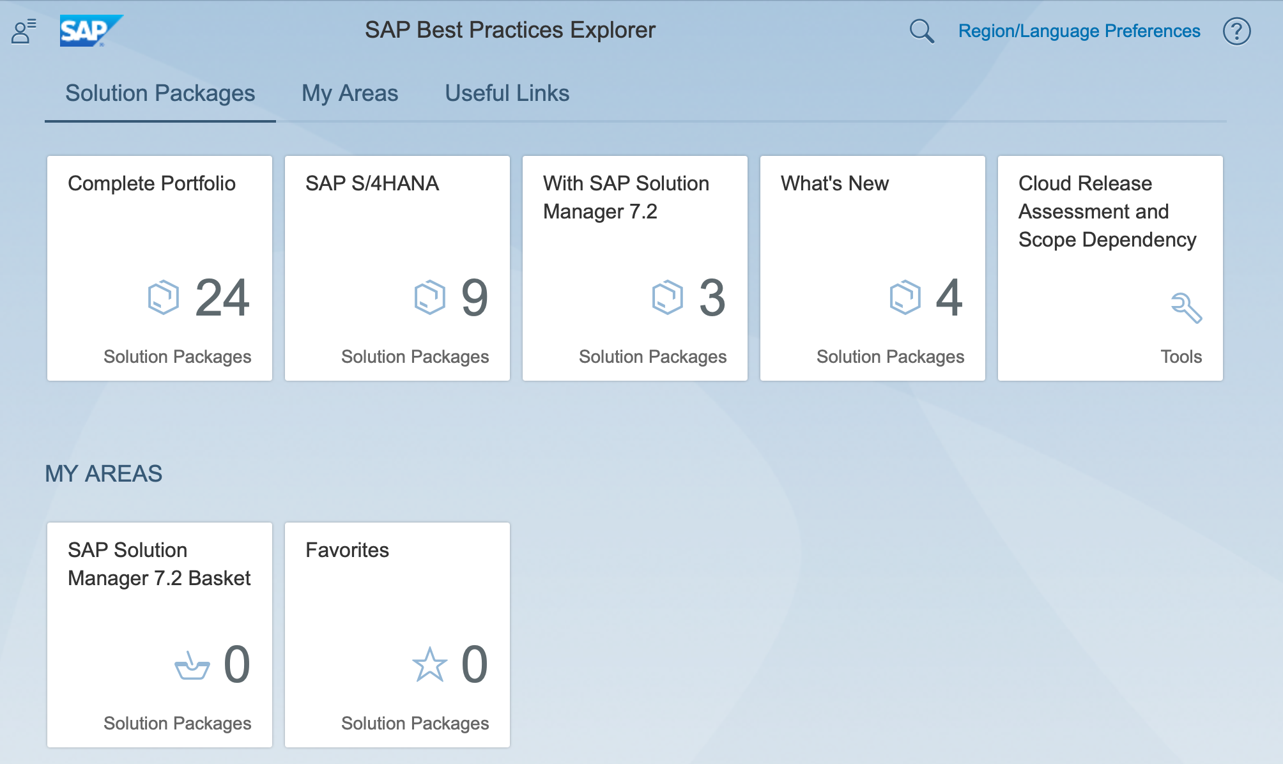This screenshot has height=764, width=1283.
Task: Click the package icon on SAP S/4HANA
Action: point(429,297)
